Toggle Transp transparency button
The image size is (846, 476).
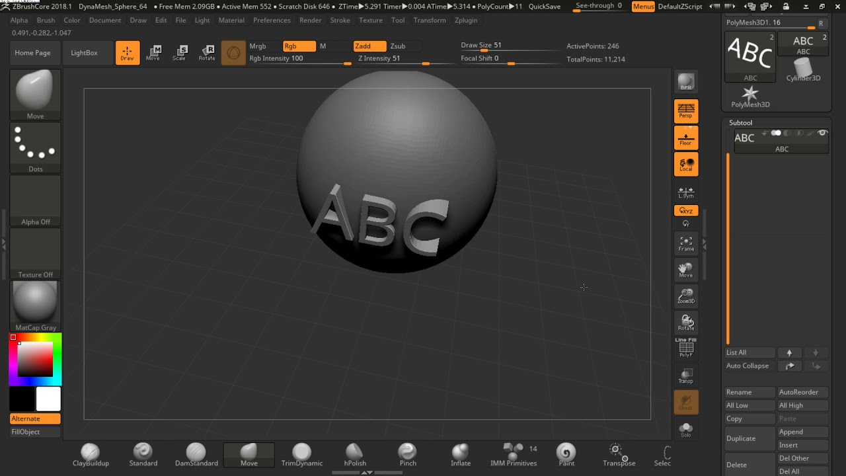coord(686,376)
